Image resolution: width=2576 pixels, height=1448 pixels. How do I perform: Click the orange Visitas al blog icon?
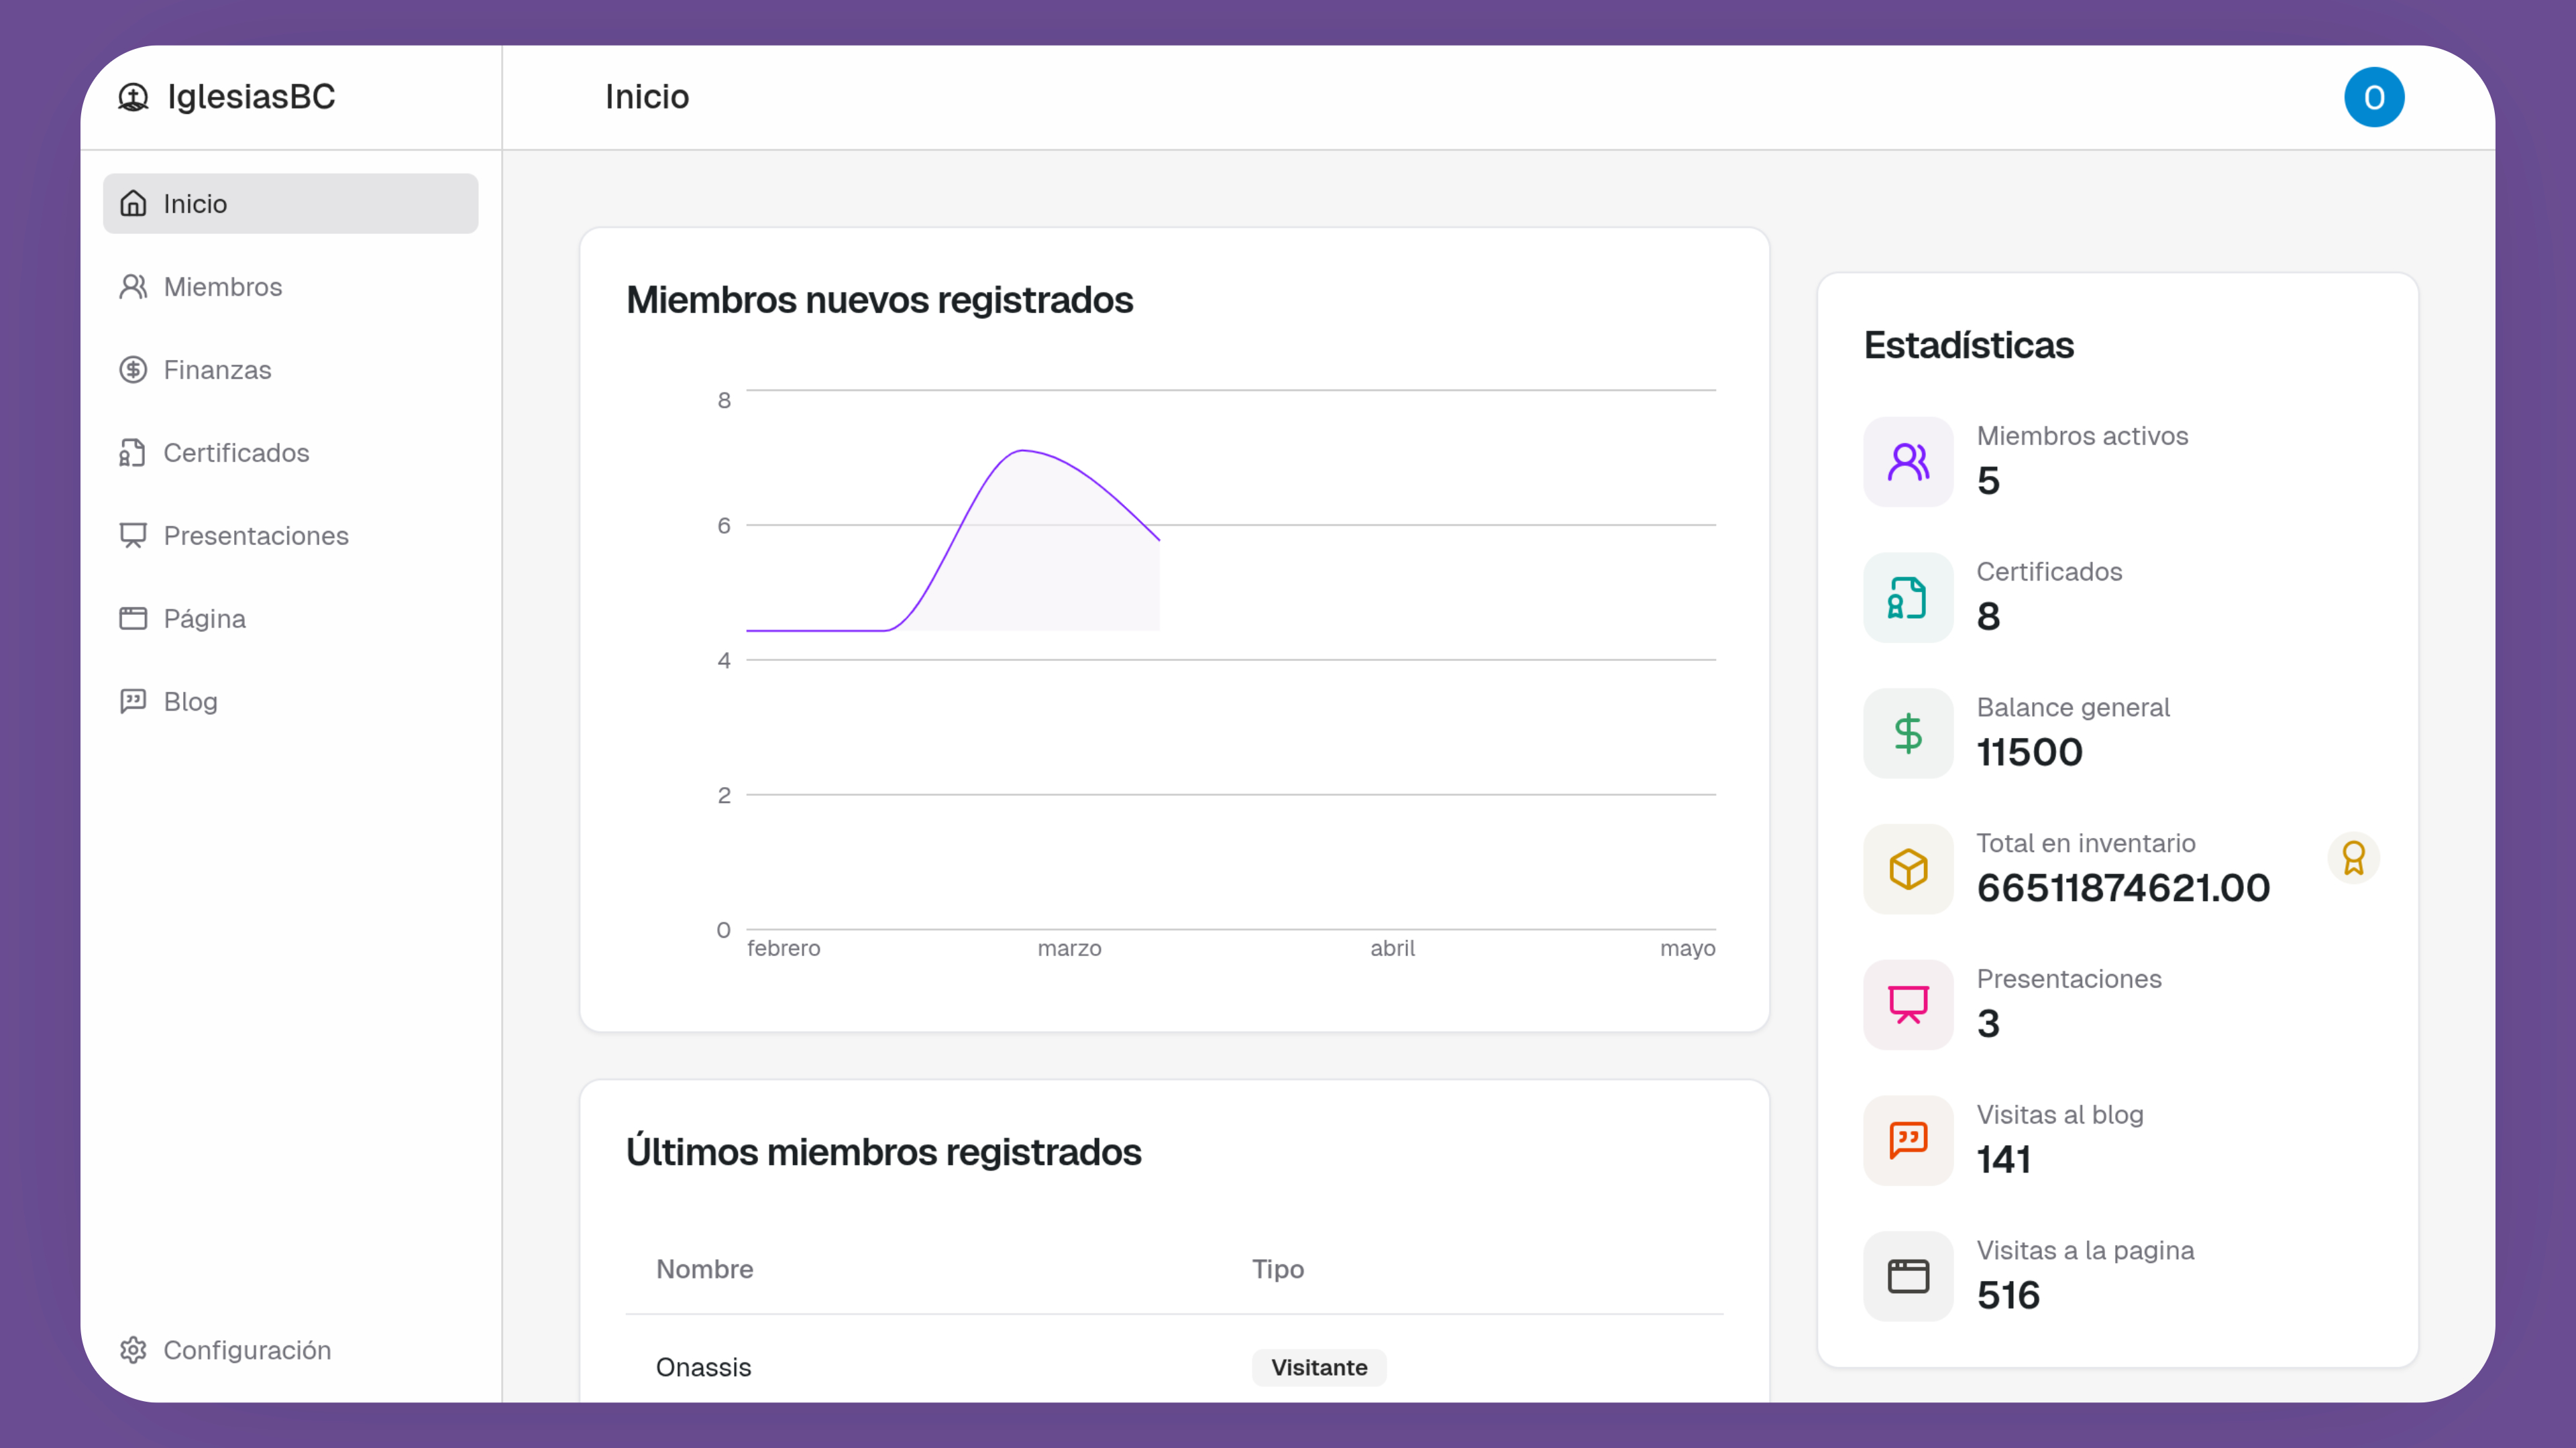[x=1907, y=1140]
